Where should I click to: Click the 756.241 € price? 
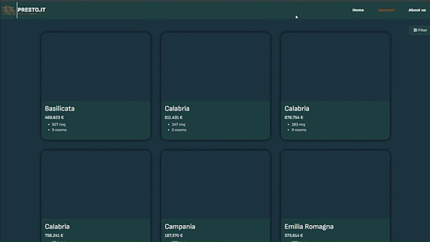coord(54,236)
